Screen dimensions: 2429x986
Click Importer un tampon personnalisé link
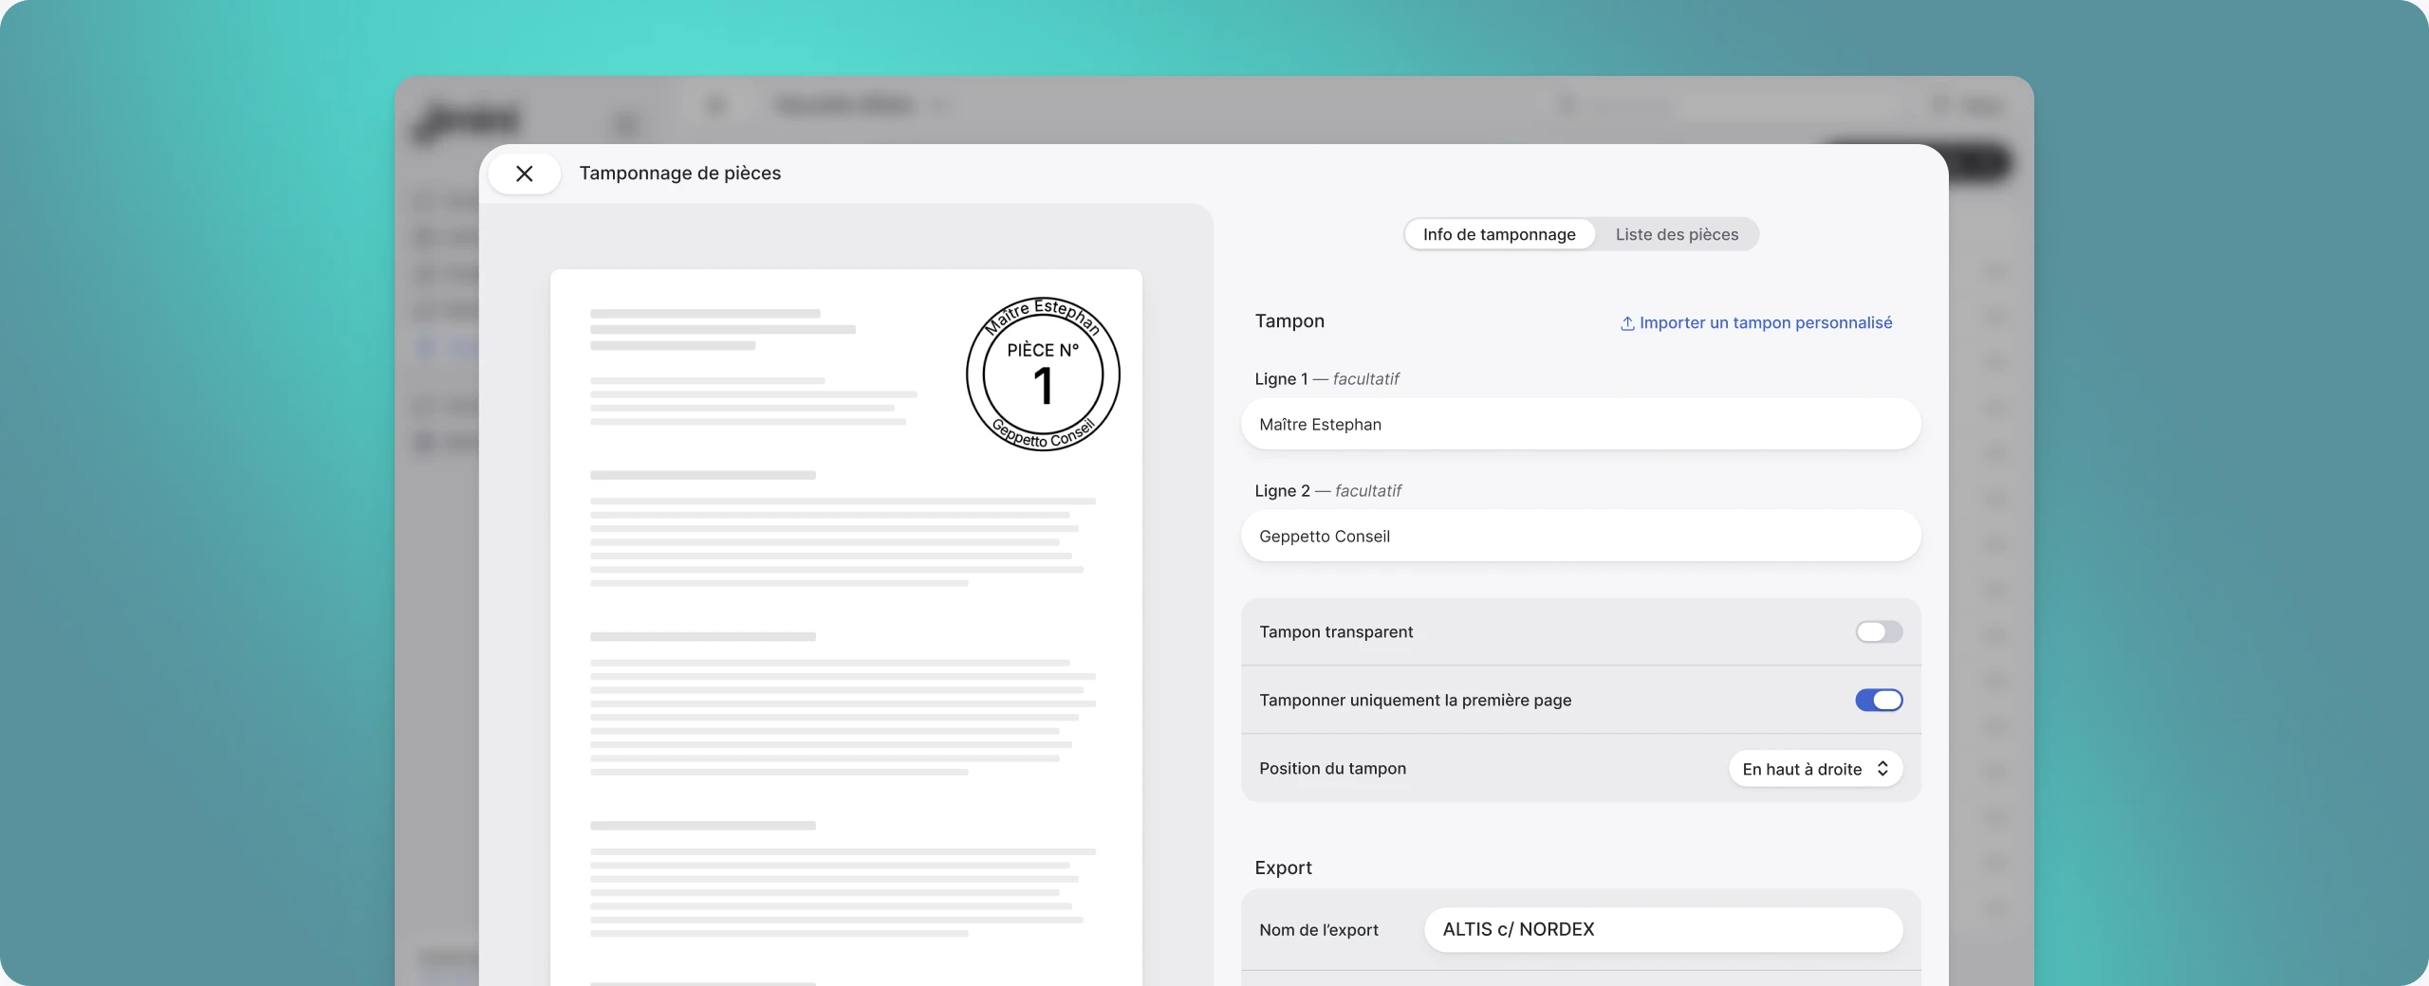[1755, 322]
